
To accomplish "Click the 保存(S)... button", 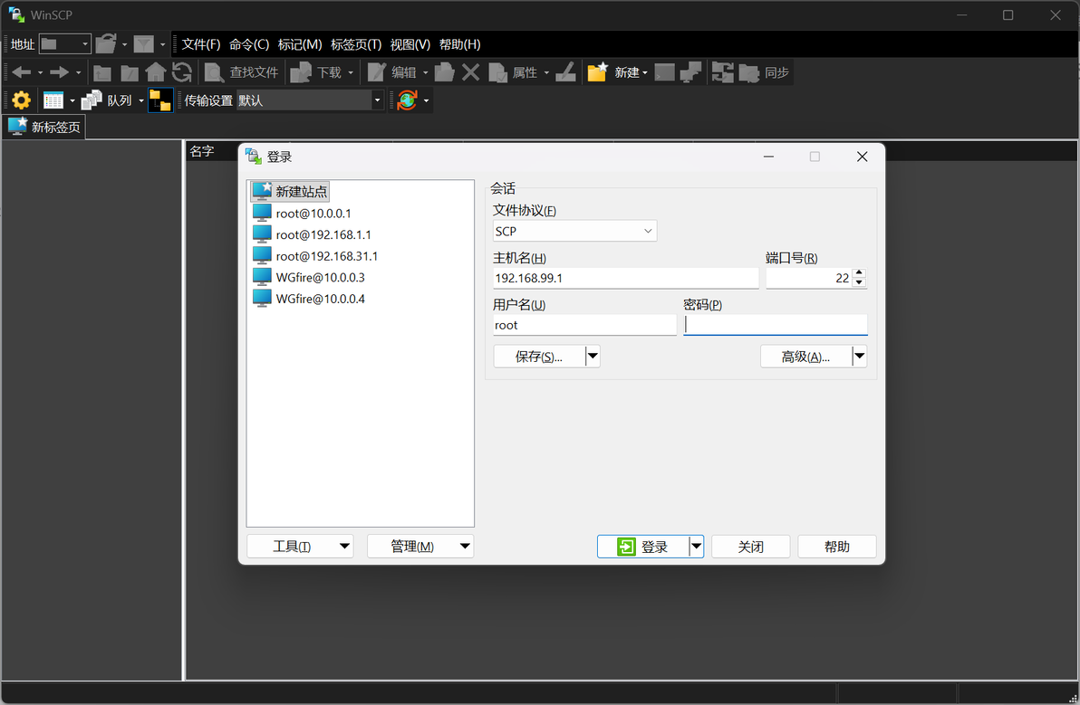I will tap(539, 357).
